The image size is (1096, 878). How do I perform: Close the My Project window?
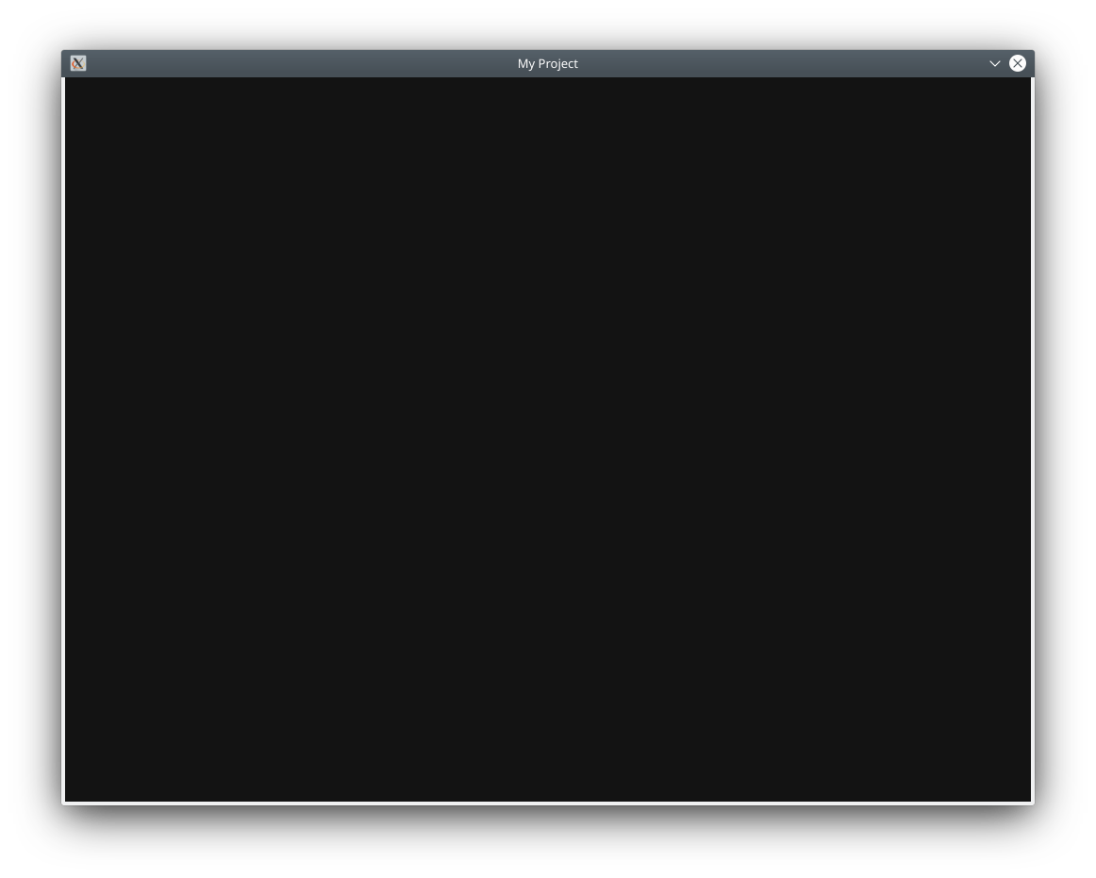pyautogui.click(x=1018, y=63)
